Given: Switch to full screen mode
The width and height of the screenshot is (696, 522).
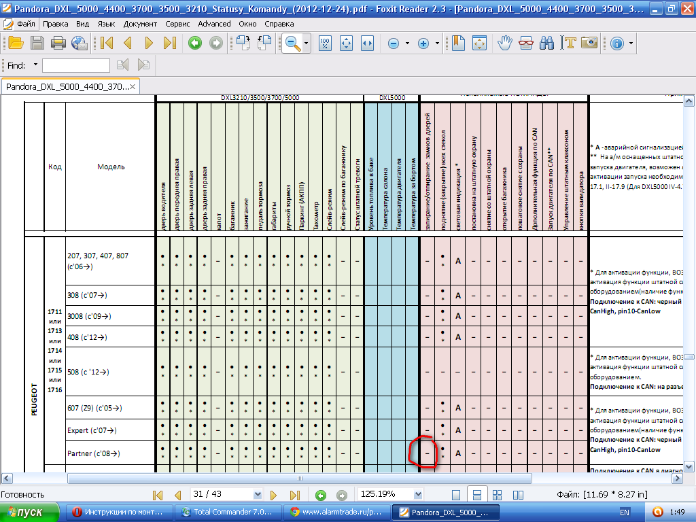Looking at the screenshot, I should (479, 43).
